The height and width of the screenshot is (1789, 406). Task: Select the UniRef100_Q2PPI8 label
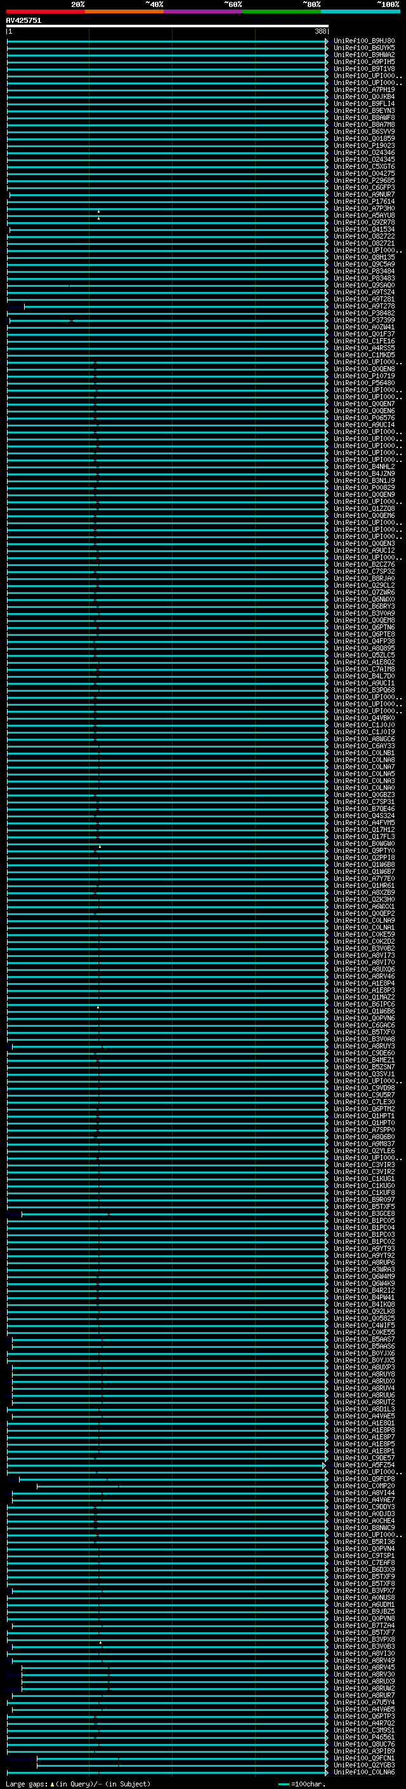point(364,858)
